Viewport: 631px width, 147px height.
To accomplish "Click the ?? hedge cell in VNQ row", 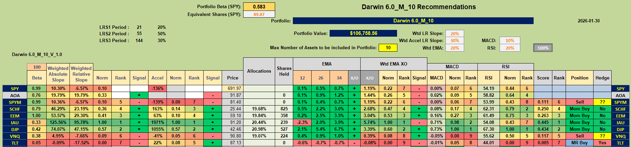I will 602,136.
